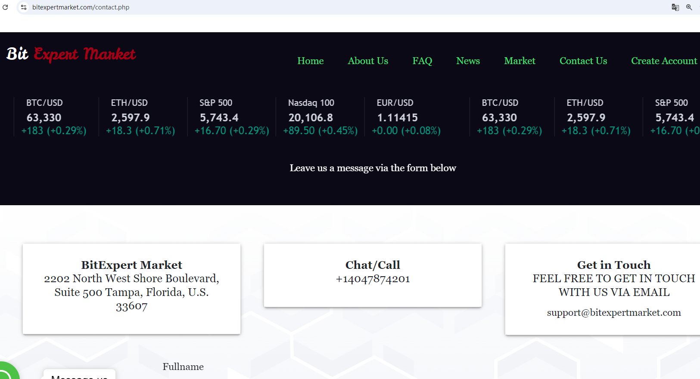
Task: Click the Create Account link
Action: tap(664, 61)
